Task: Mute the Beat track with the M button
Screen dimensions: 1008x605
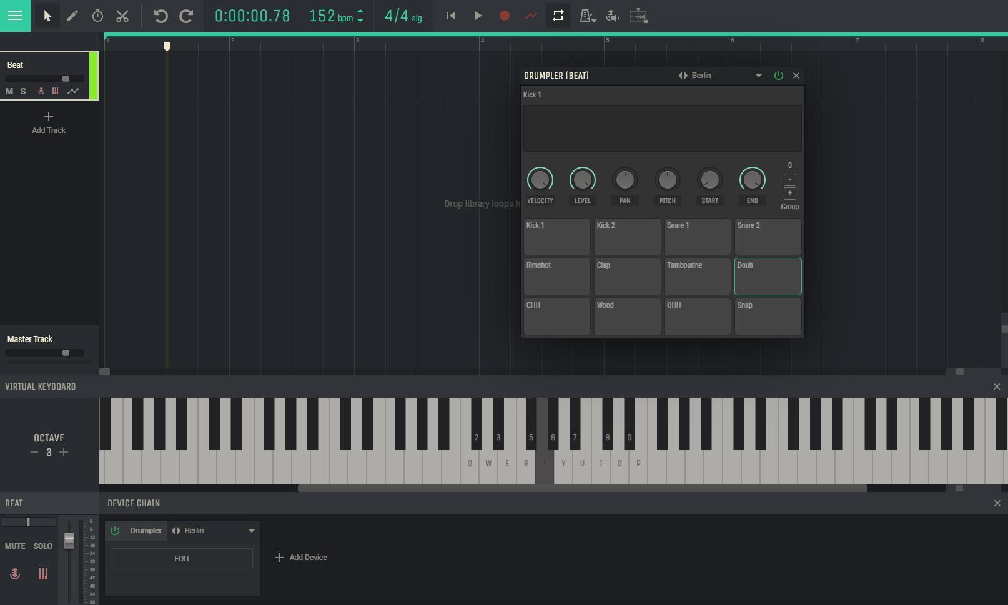Action: 9,91
